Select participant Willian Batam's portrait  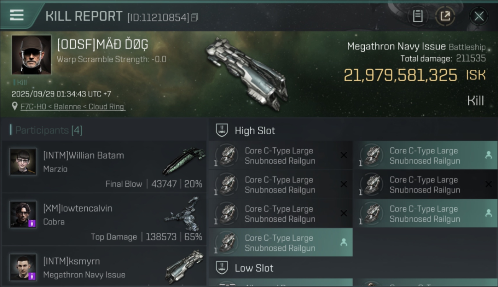pos(23,161)
